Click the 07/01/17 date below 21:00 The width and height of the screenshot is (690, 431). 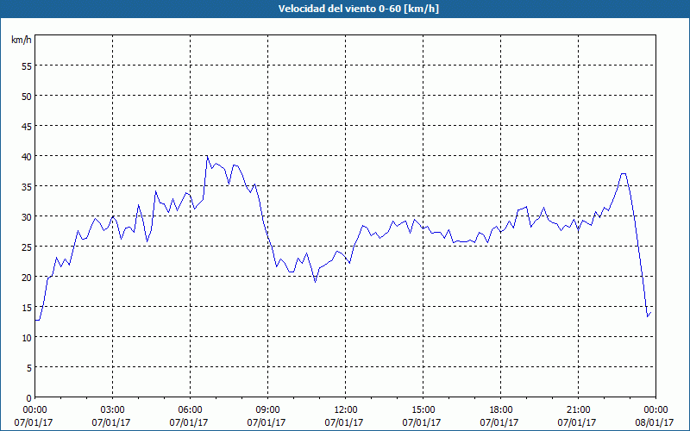coord(577,422)
